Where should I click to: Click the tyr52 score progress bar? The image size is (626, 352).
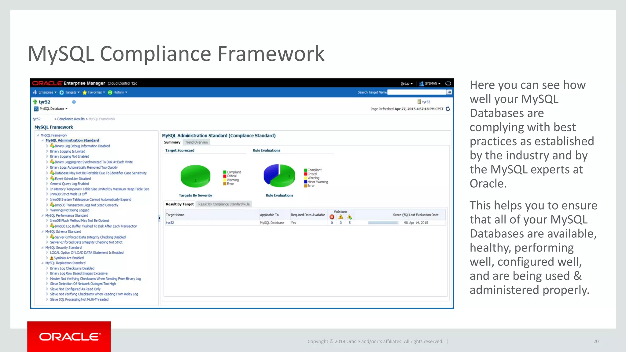383,223
